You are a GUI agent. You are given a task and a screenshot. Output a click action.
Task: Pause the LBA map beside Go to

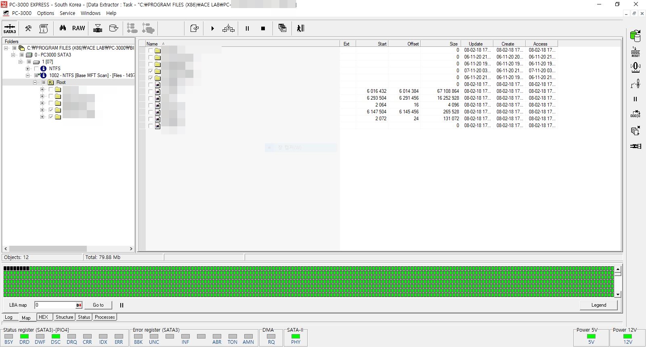pyautogui.click(x=122, y=305)
